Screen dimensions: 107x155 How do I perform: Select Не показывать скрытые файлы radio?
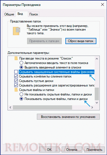pyautogui.click(x=21, y=94)
